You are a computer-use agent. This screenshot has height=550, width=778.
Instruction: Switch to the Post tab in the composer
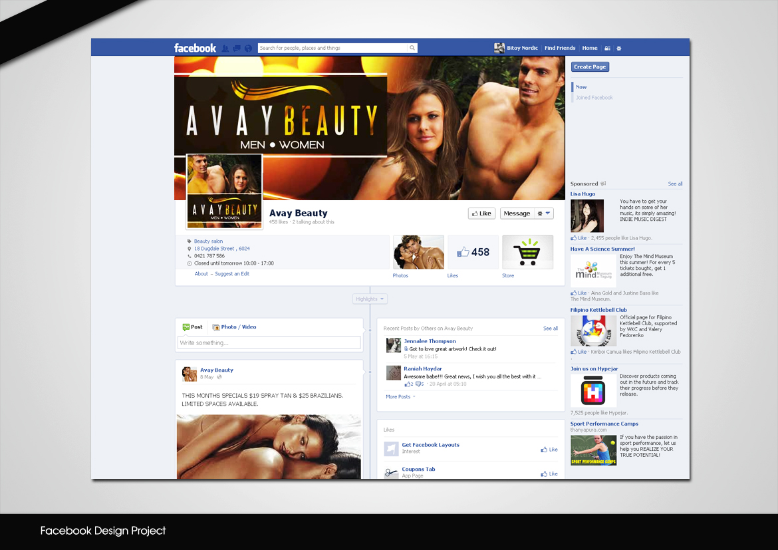192,327
